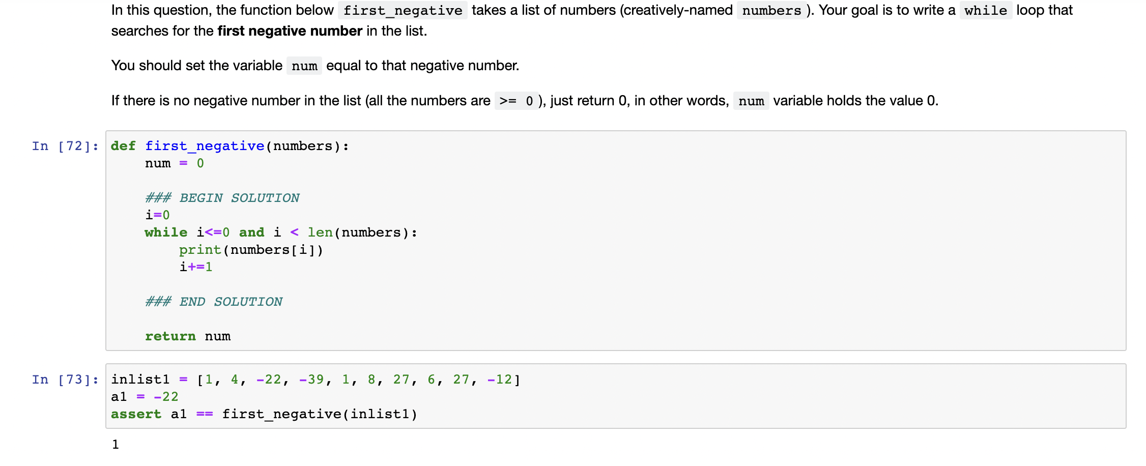The image size is (1146, 466).
Task: Select the output value 1 below cell 73
Action: tap(116, 444)
